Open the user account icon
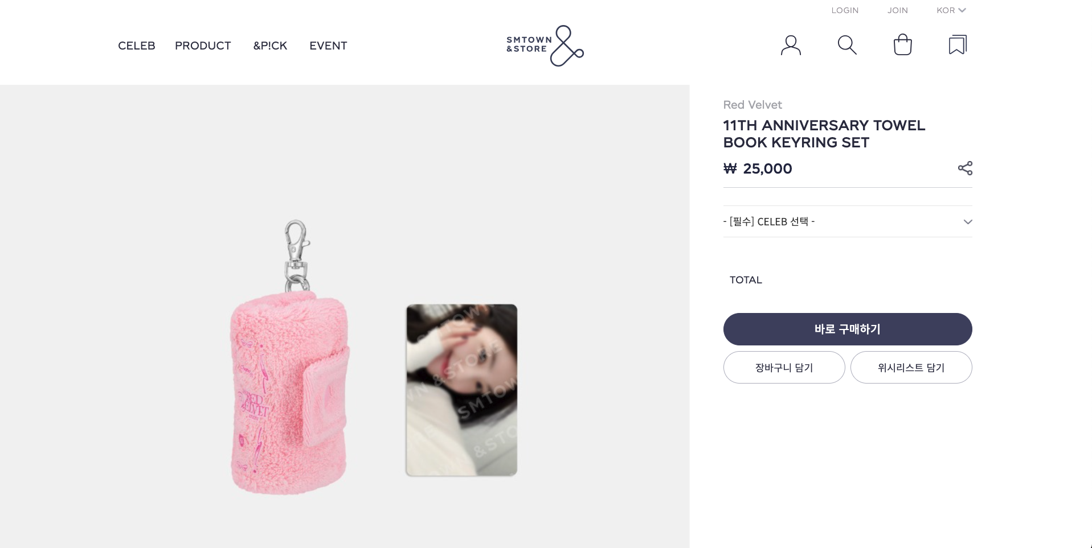This screenshot has width=1092, height=548. [x=791, y=45]
